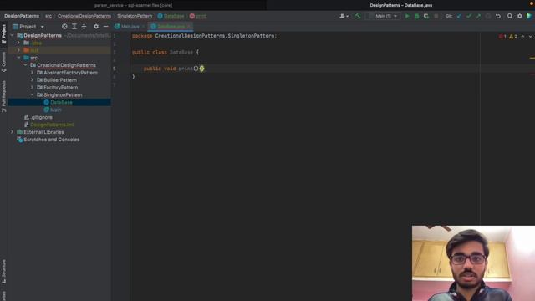Expand External Libraries node

13,132
